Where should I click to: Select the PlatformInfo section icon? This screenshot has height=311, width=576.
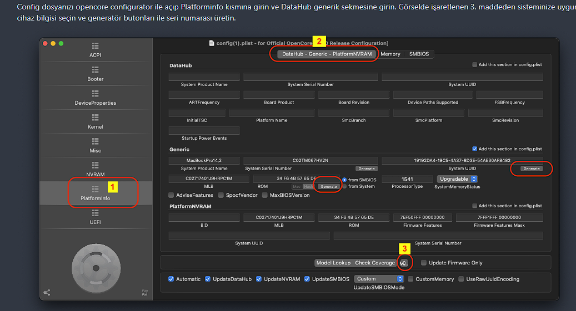(x=95, y=189)
